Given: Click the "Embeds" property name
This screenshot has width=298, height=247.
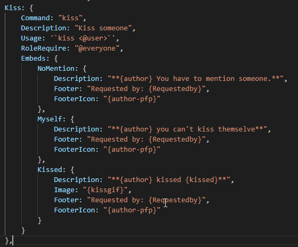Looking at the screenshot, I should click(x=33, y=59).
